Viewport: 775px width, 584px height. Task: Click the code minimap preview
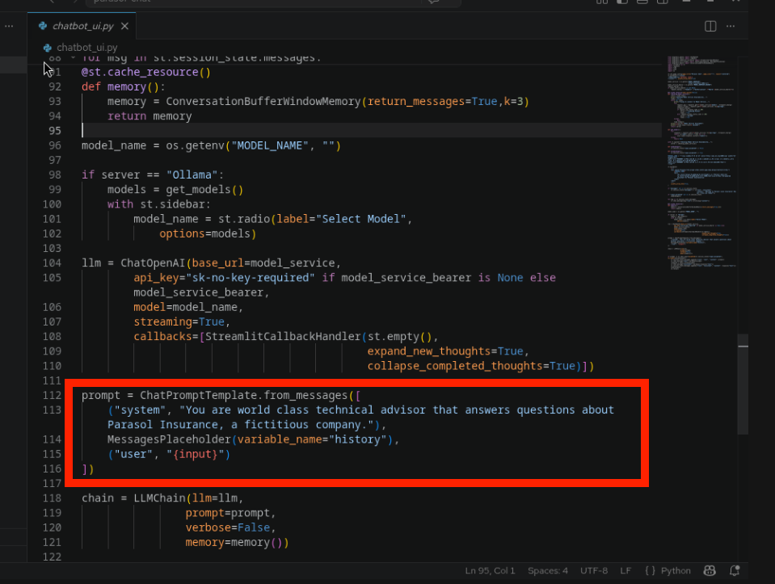[x=701, y=162]
